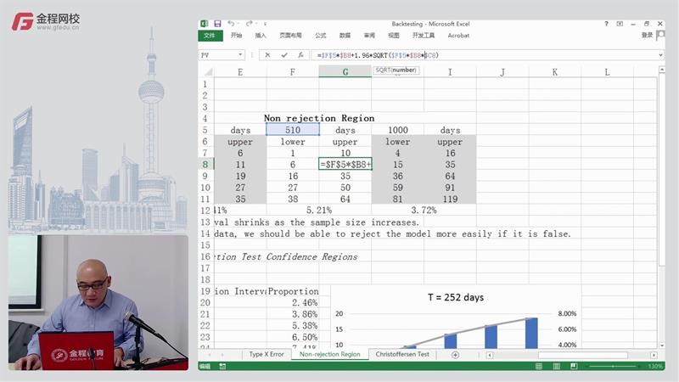Viewport: 679px width, 382px height.
Task: Click the Excel application icon in title bar
Action: click(x=204, y=24)
